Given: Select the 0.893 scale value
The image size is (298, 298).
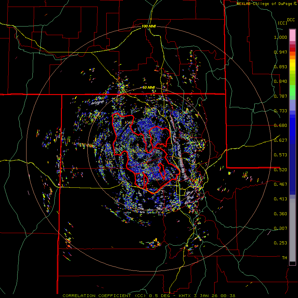Looking at the screenshot, I should tap(280, 67).
